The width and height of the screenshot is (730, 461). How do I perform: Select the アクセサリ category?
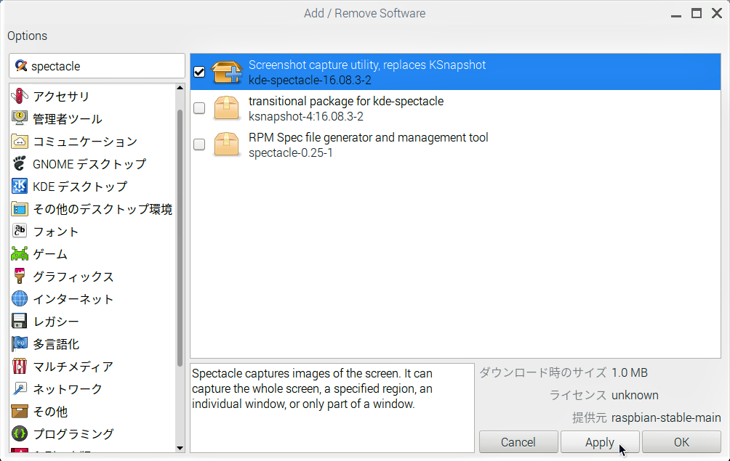click(x=92, y=96)
